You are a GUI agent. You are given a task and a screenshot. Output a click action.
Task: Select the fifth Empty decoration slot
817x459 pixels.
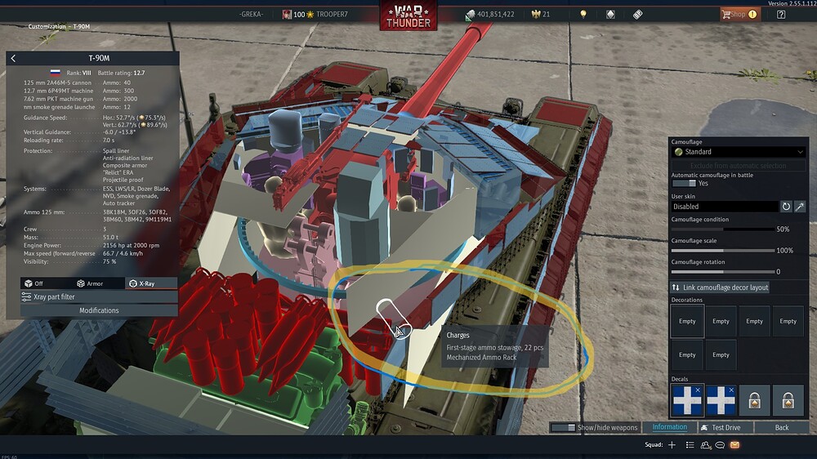coord(687,354)
